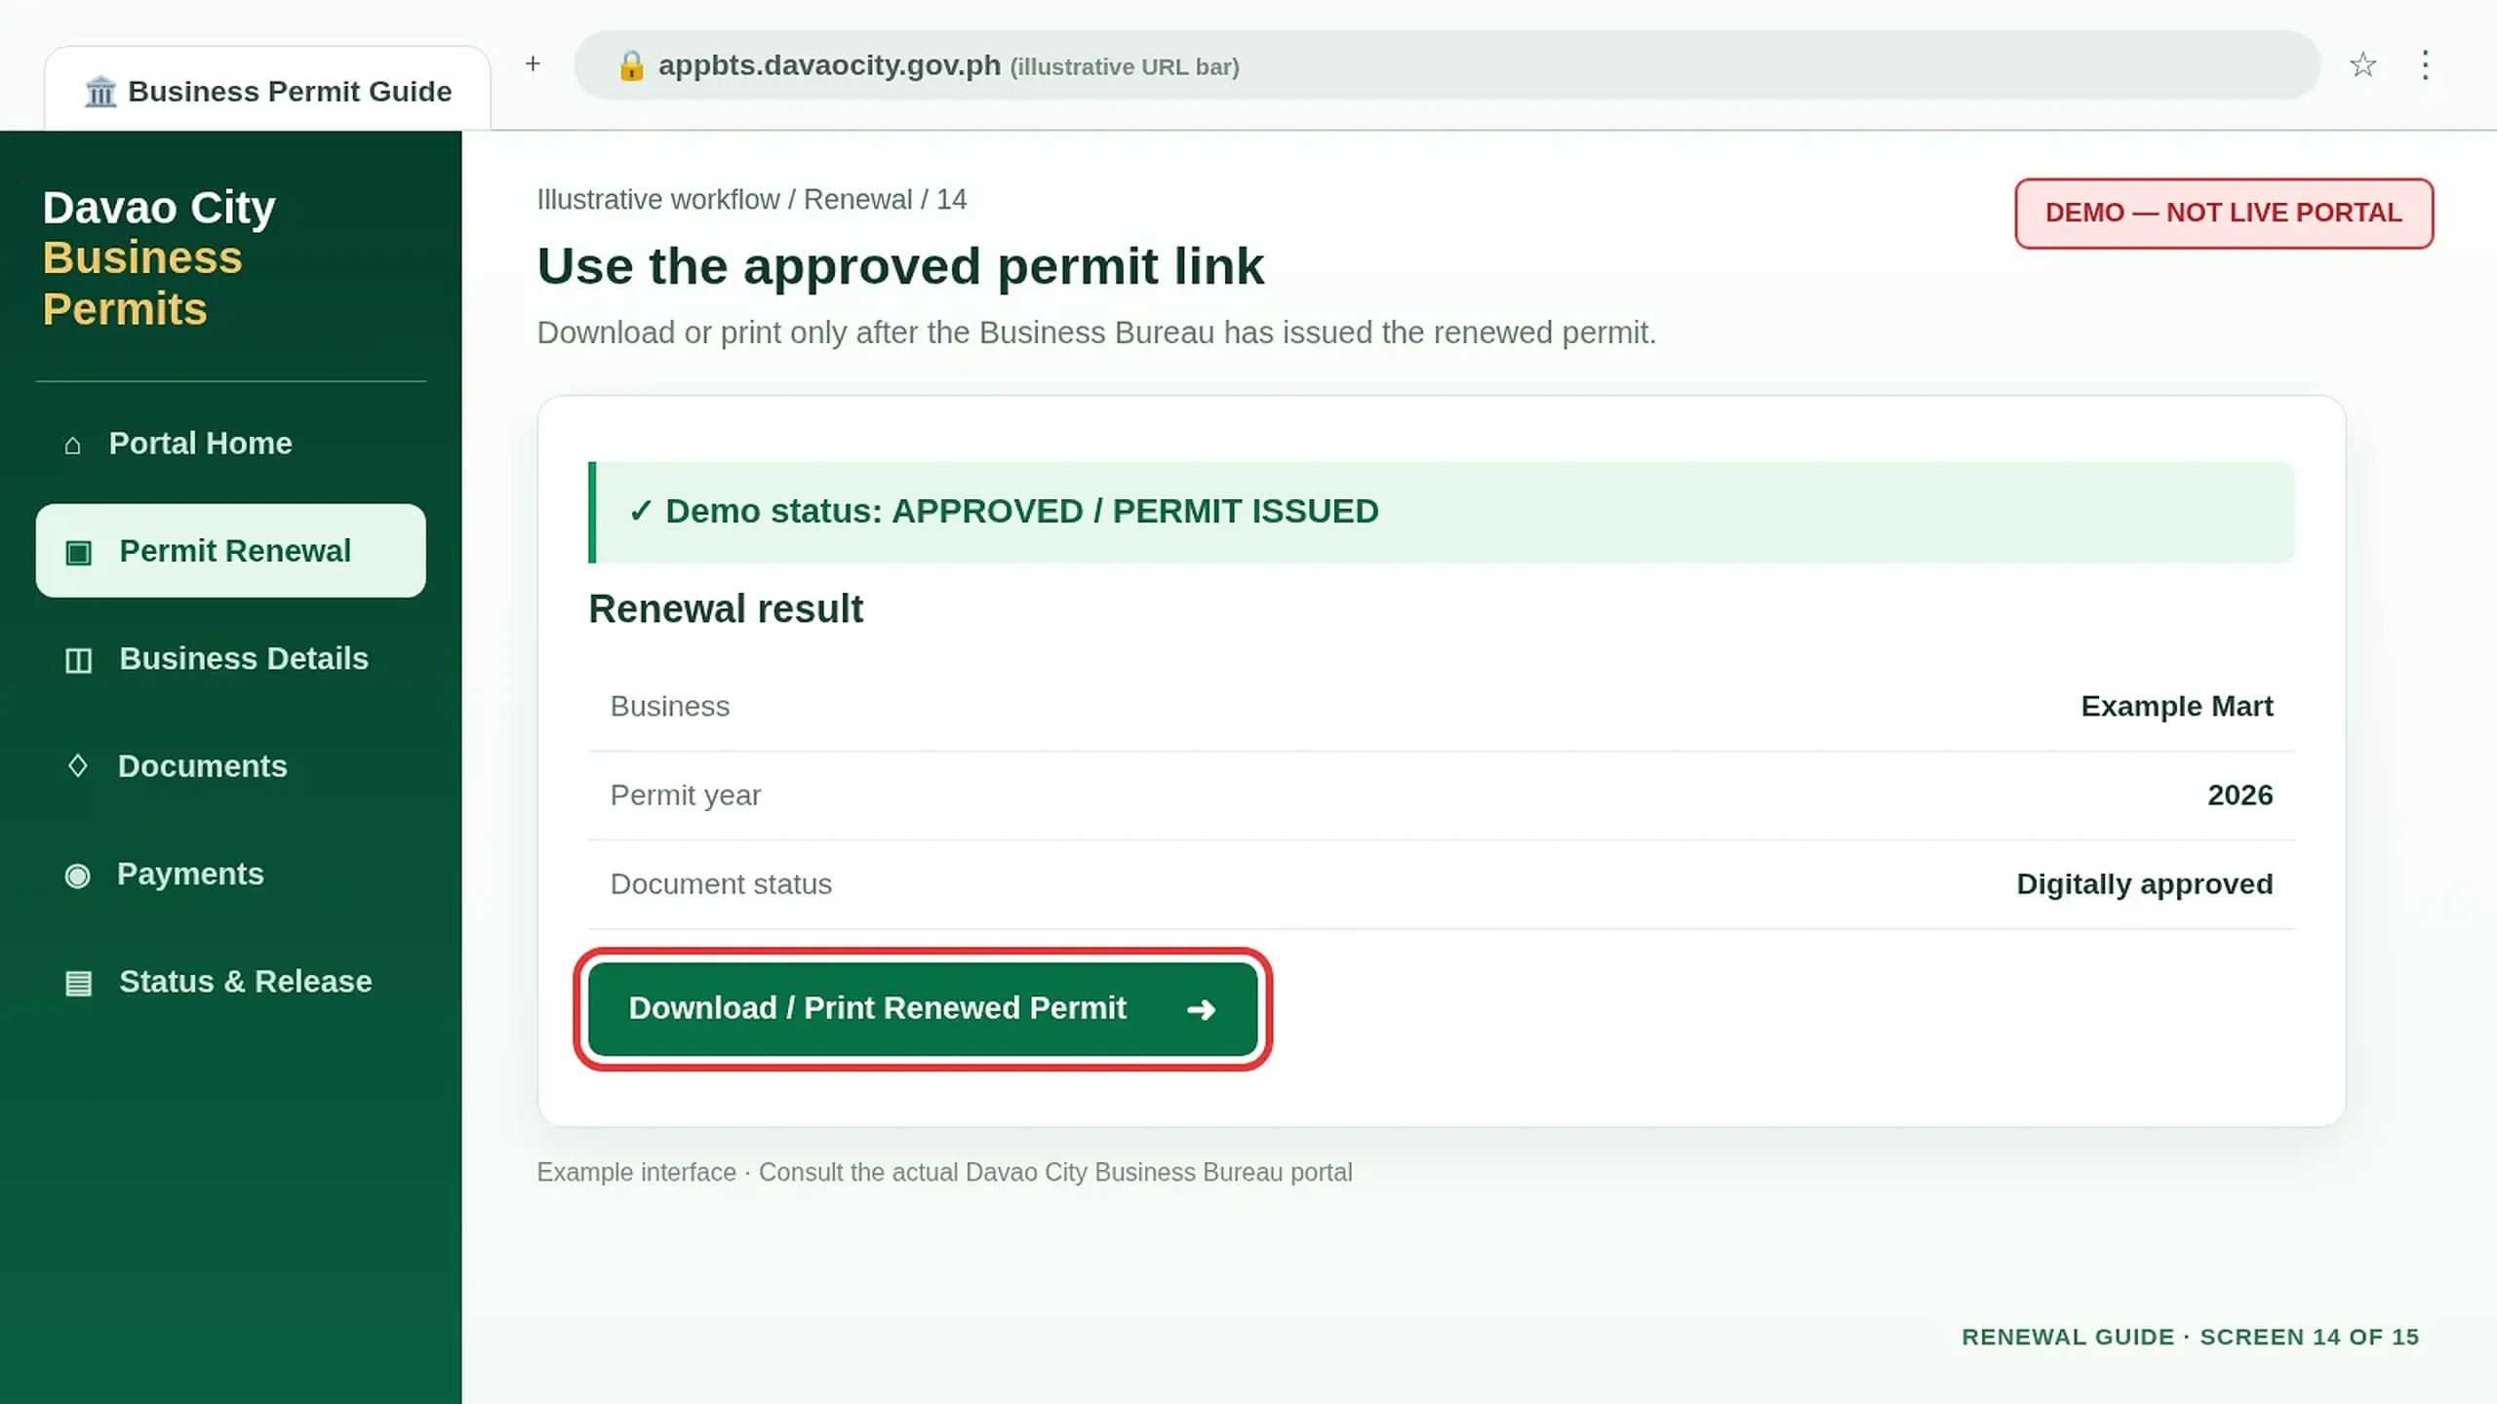Select Permit Renewal in the sidebar
This screenshot has width=2497, height=1404.
click(x=230, y=551)
